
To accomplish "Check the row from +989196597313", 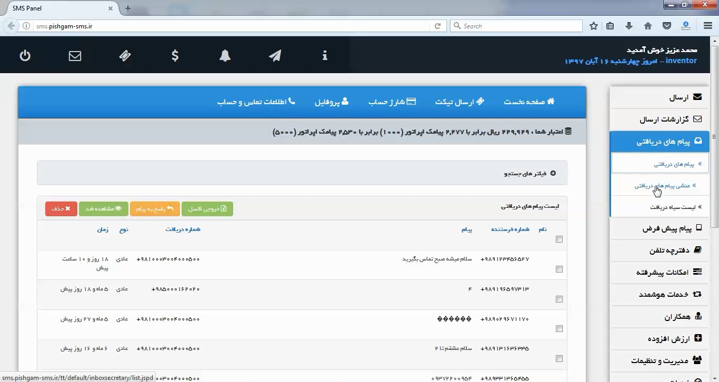I will coord(559,299).
